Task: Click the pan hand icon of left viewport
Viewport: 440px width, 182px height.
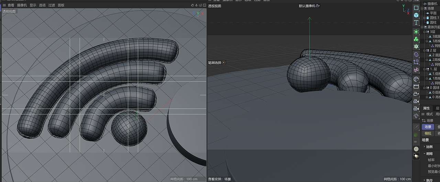Action: click(x=192, y=5)
